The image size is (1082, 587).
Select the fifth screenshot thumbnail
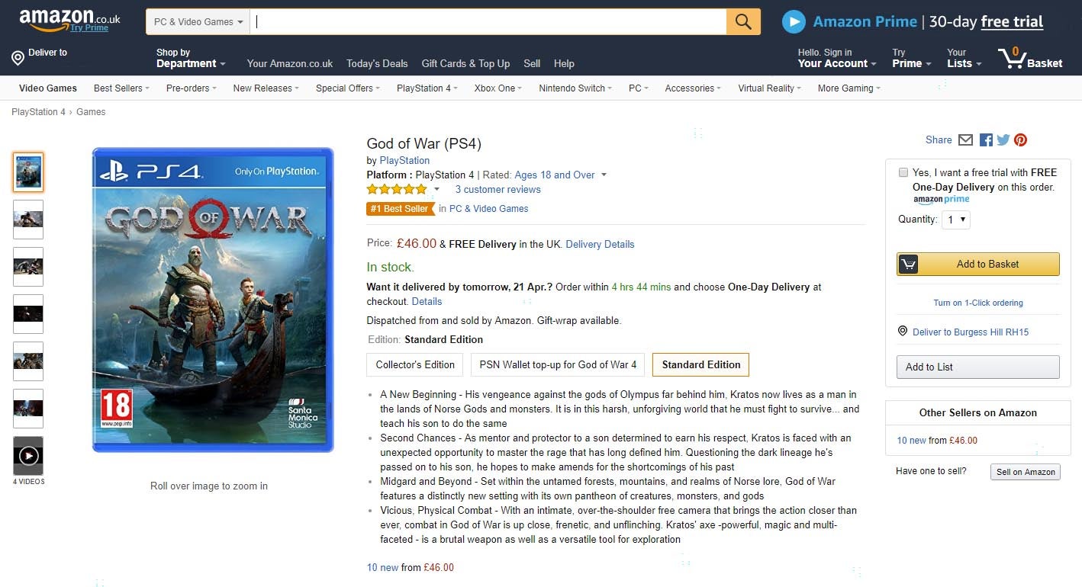click(28, 361)
